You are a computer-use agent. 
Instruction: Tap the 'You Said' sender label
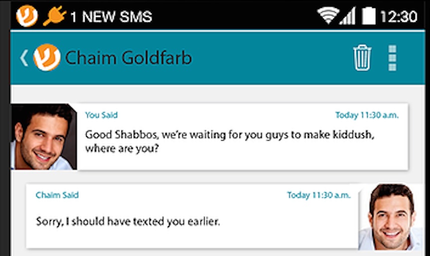(x=102, y=115)
